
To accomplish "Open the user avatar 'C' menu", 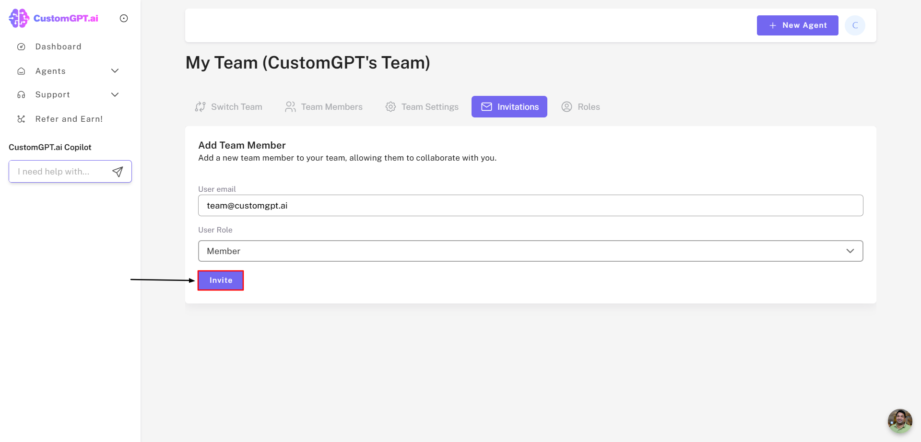I will [x=855, y=25].
